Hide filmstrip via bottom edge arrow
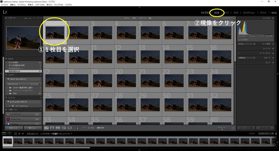The width and height of the screenshot is (279, 151). (x=139, y=150)
